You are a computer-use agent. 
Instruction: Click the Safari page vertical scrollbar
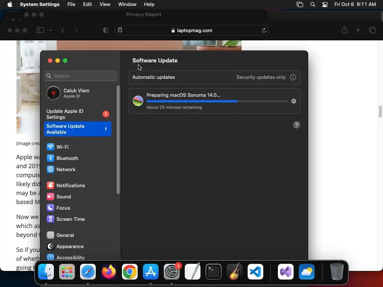tap(380, 111)
